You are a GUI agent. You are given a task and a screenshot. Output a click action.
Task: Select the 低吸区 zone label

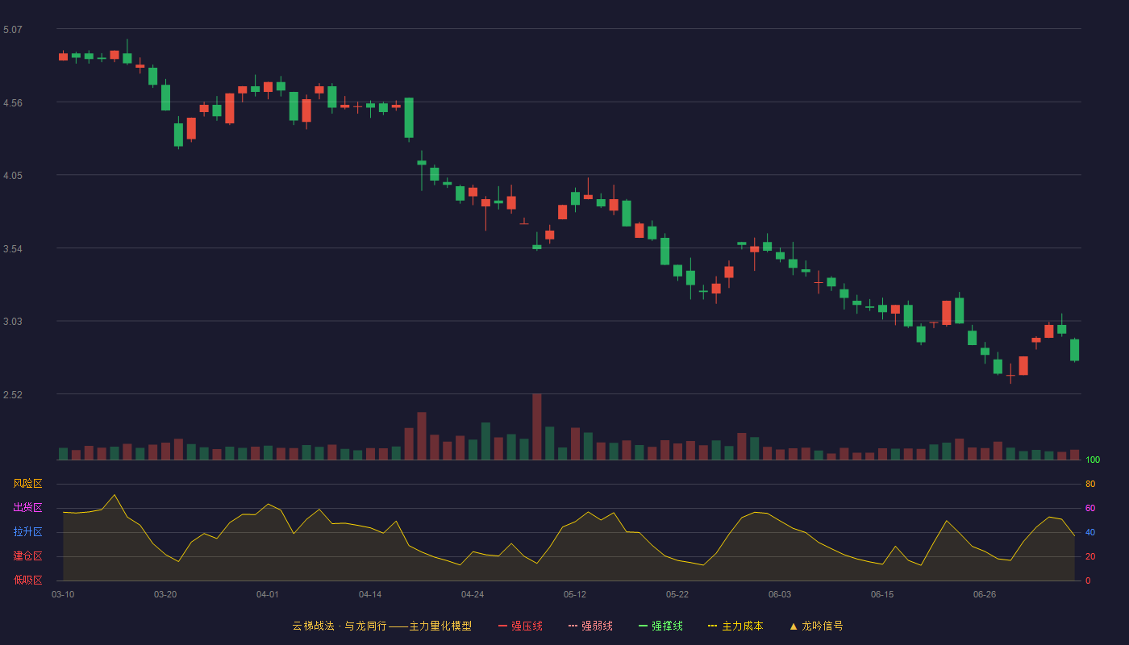point(27,580)
